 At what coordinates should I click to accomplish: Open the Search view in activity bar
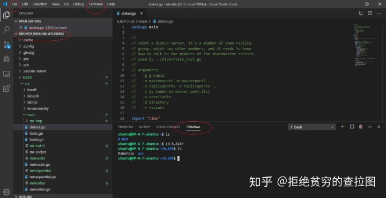point(6,30)
